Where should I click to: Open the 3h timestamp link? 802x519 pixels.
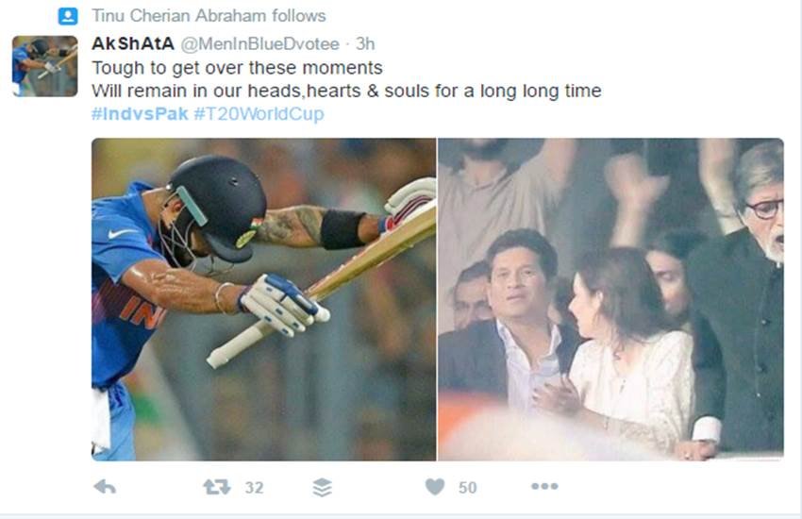click(365, 44)
